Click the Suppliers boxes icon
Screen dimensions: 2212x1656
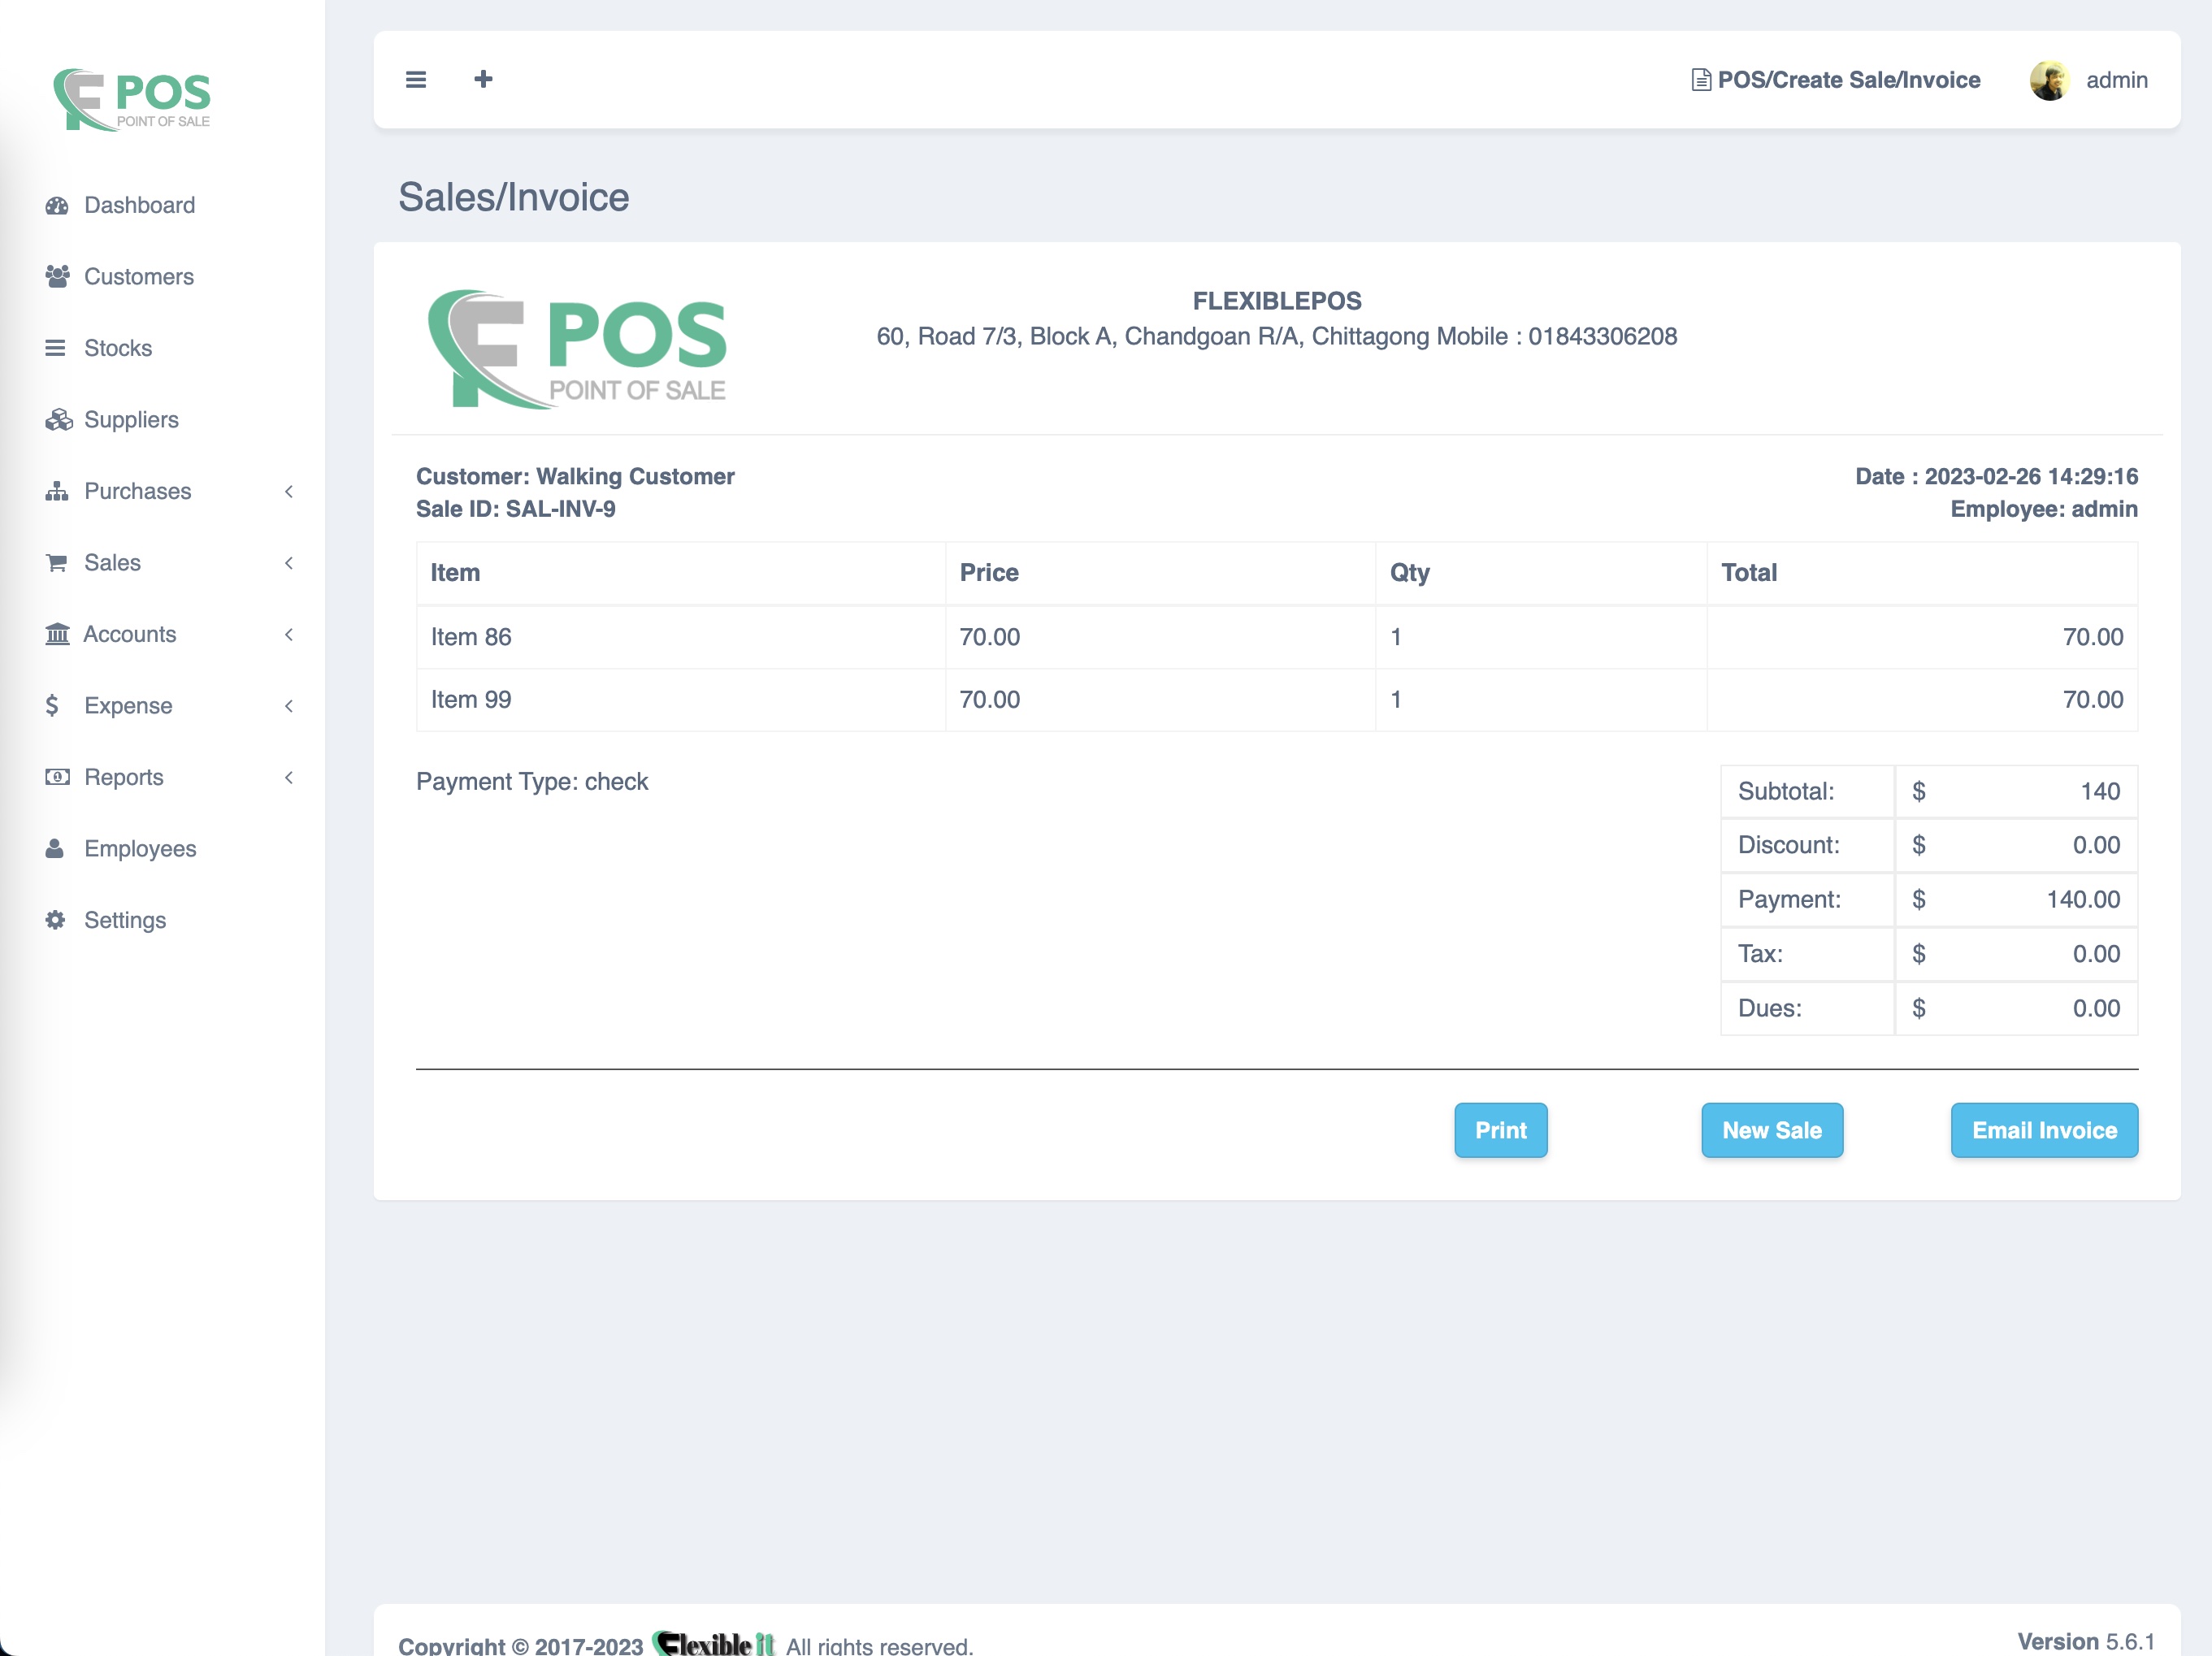(58, 420)
